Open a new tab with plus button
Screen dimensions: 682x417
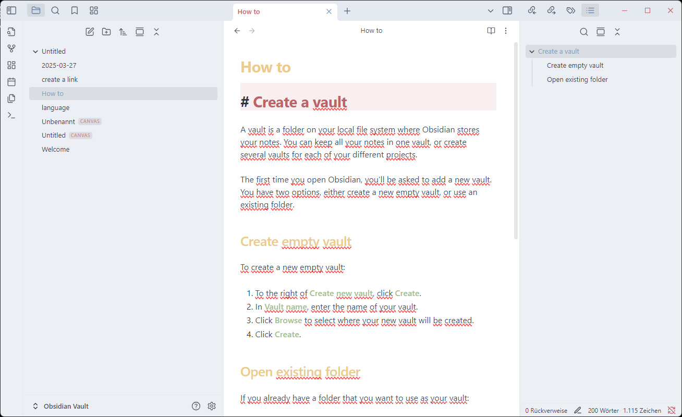347,11
